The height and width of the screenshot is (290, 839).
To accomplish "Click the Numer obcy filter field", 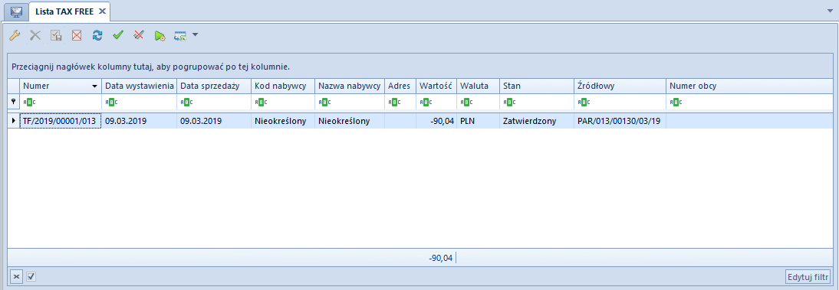I will (749, 102).
